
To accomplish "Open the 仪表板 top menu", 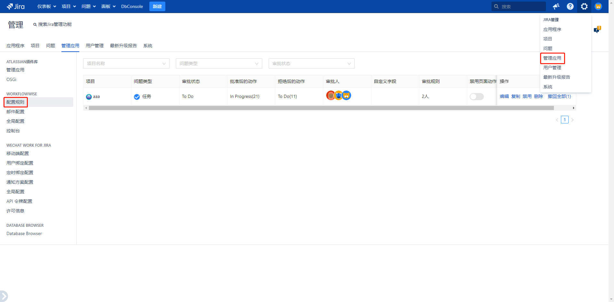I will click(x=46, y=6).
